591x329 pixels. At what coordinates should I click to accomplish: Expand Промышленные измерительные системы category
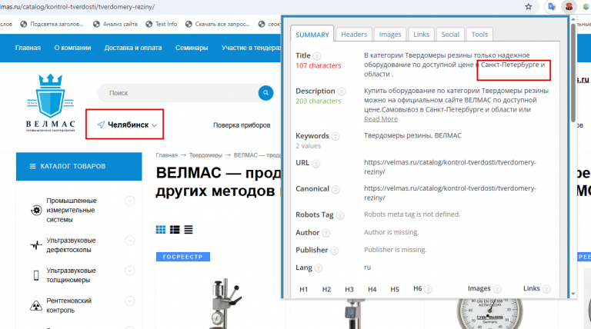click(129, 201)
